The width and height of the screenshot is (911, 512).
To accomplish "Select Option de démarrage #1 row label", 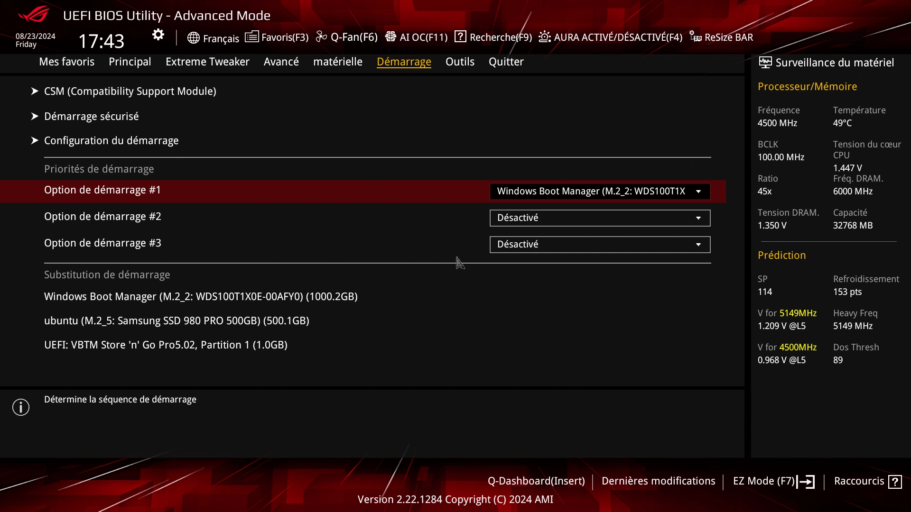I will [x=102, y=190].
